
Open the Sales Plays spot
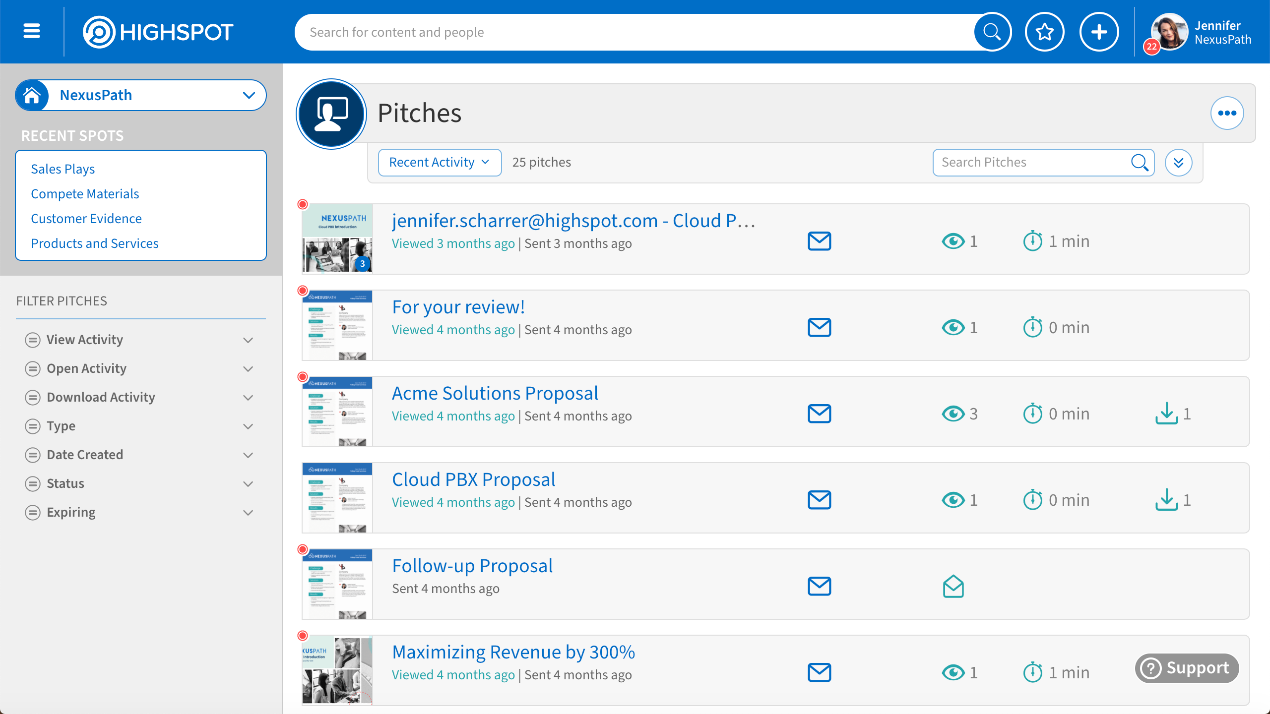tap(63, 169)
